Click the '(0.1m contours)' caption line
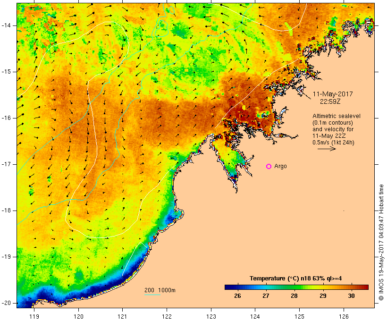This screenshot has height=321, width=387. click(x=333, y=123)
